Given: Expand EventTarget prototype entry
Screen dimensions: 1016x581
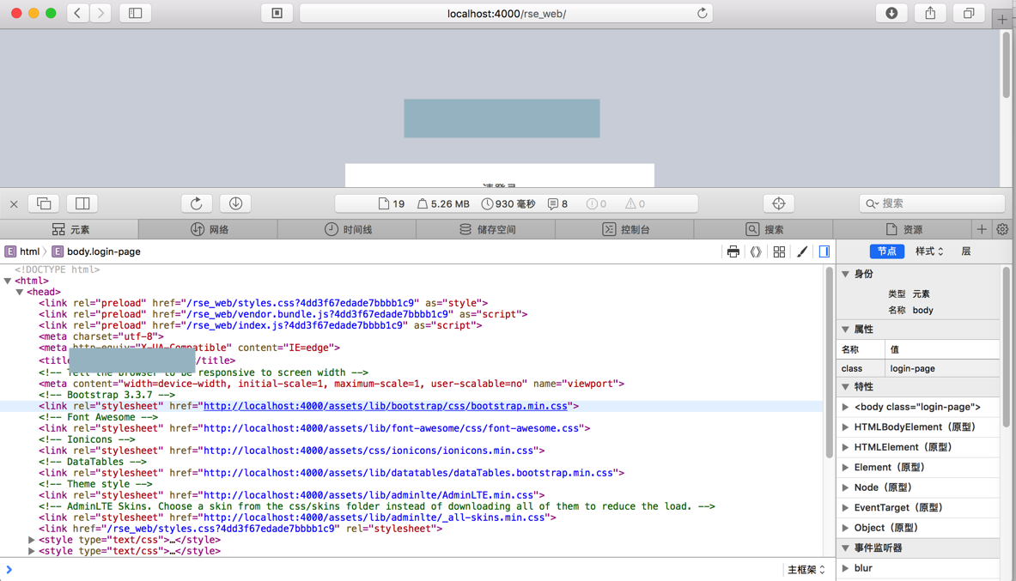Looking at the screenshot, I should coord(846,508).
